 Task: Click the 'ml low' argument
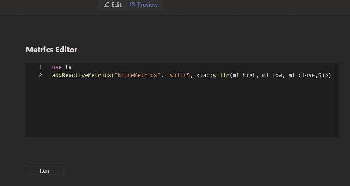coord(272,75)
